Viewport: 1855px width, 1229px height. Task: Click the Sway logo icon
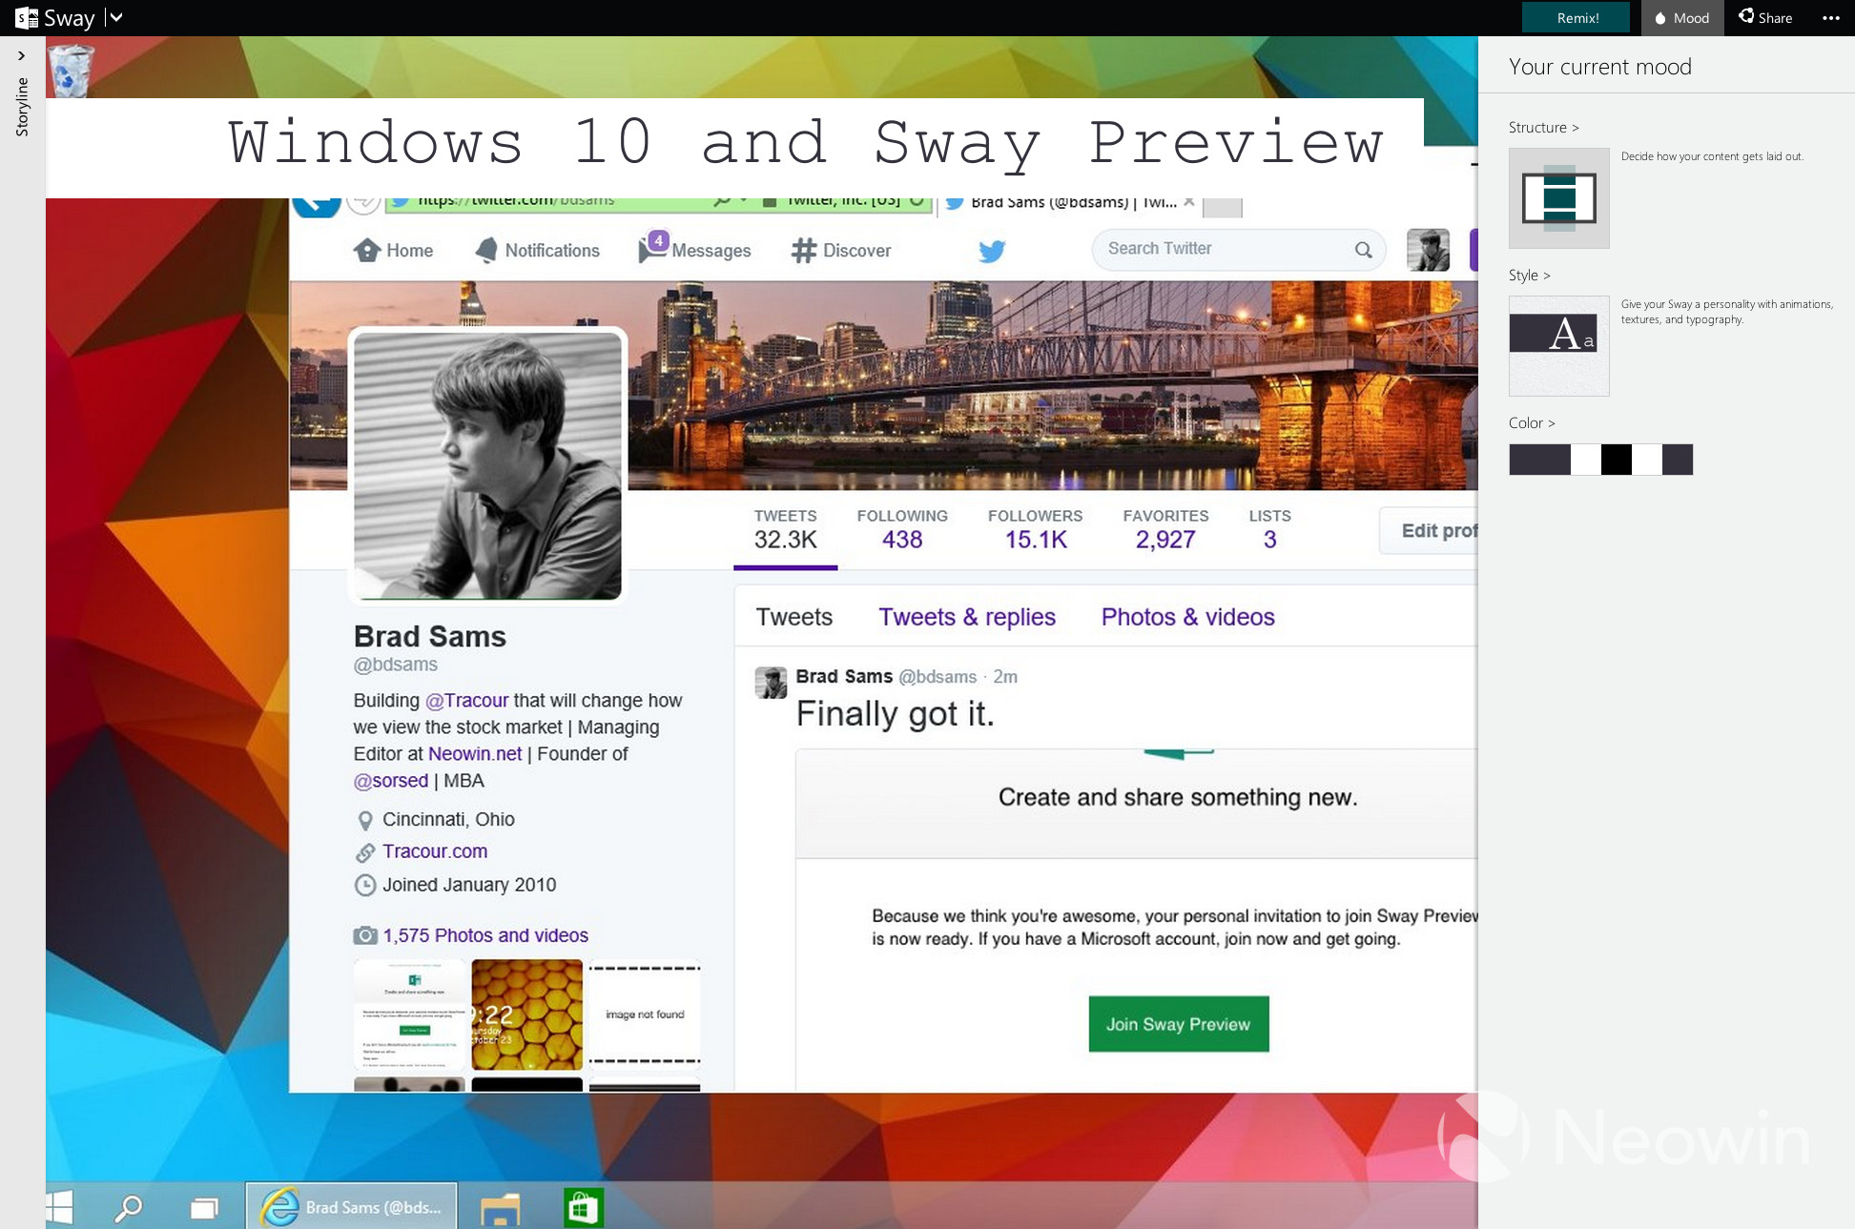26,17
